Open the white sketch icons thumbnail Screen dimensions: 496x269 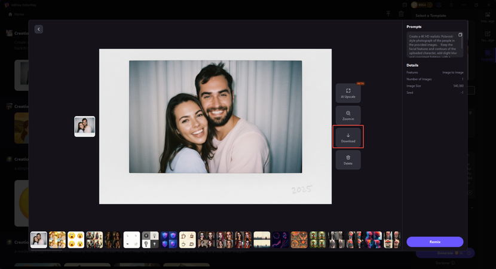click(131, 240)
